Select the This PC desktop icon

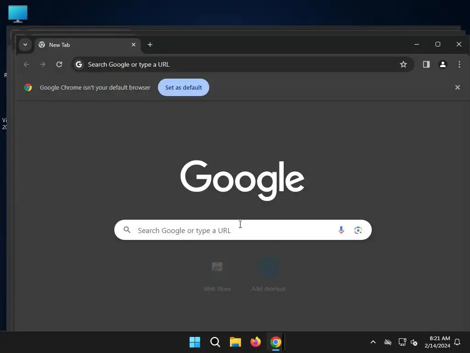tap(18, 14)
